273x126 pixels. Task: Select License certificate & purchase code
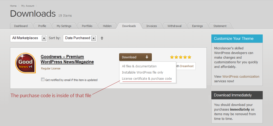coord(147,78)
